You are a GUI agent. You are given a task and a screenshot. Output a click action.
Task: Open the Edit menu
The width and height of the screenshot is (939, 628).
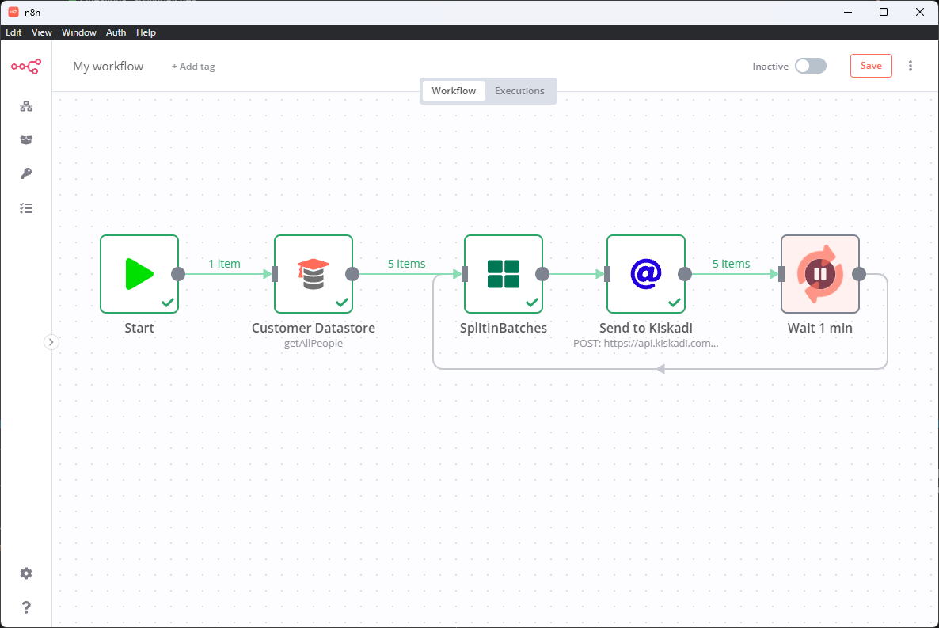pyautogui.click(x=13, y=32)
